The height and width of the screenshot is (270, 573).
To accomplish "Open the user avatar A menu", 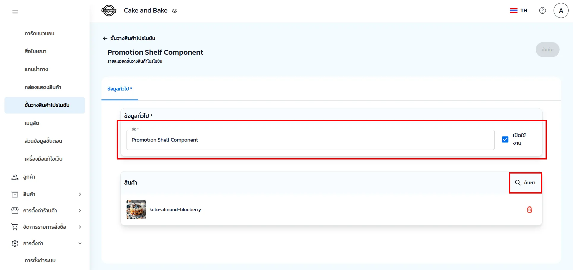I will [x=561, y=10].
